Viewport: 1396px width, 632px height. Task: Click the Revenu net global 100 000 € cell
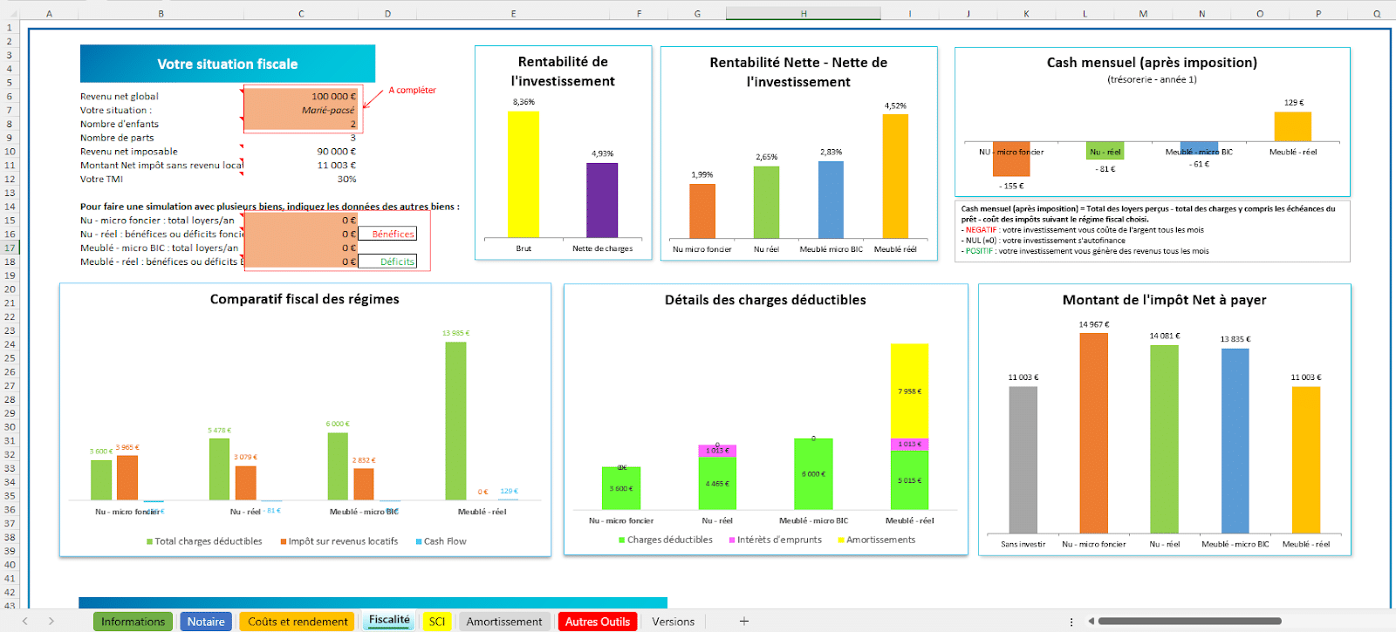click(x=301, y=96)
